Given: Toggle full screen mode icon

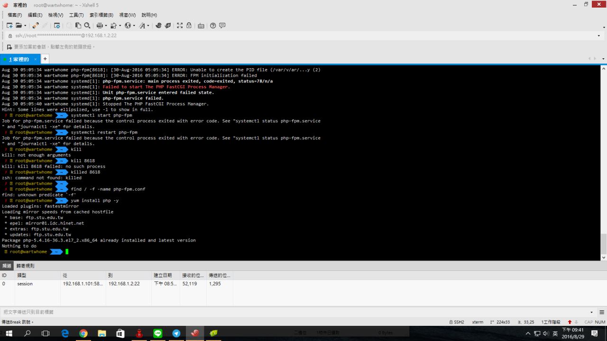Looking at the screenshot, I should 180,26.
